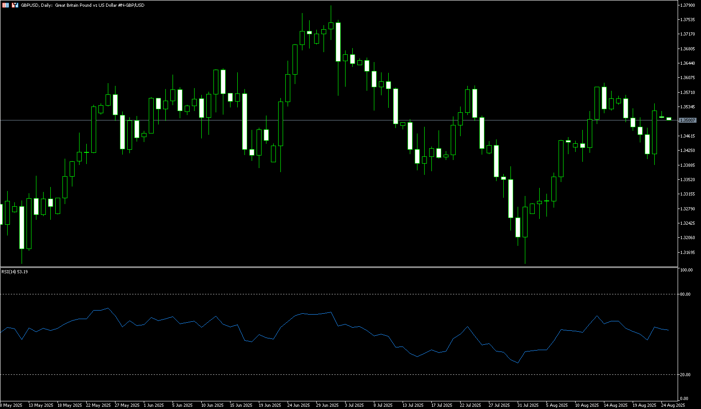Click the RSI 0.00 scale label
The image size is (701, 409).
[684, 399]
